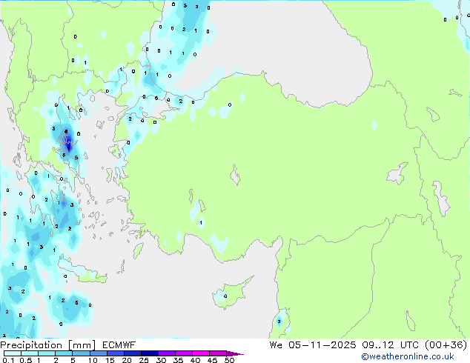Pick the 15–20 mm legend color swatch
The width and height of the screenshot is (470, 363).
tap(115, 353)
